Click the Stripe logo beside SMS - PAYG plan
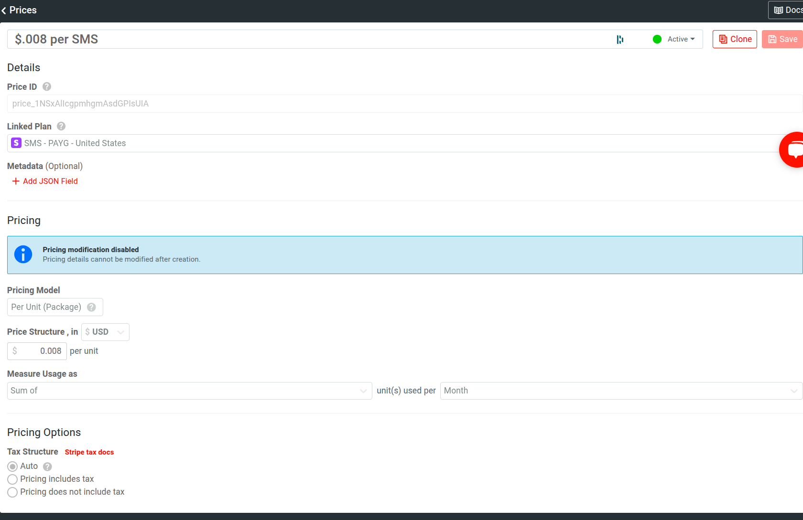The height and width of the screenshot is (520, 803). (16, 143)
